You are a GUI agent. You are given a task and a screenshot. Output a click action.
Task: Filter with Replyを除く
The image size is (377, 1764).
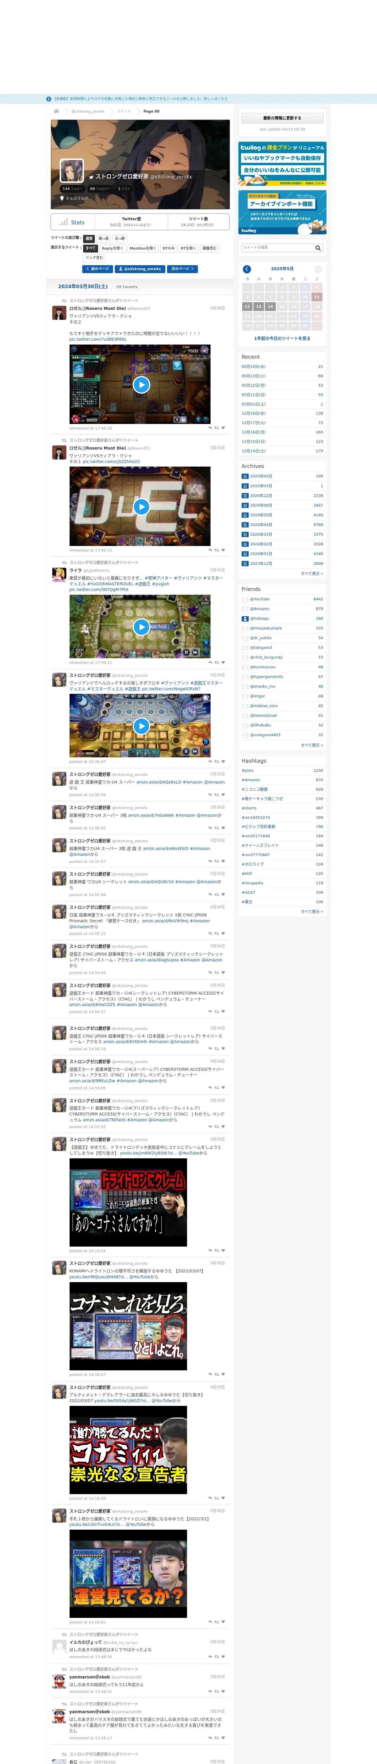113,248
